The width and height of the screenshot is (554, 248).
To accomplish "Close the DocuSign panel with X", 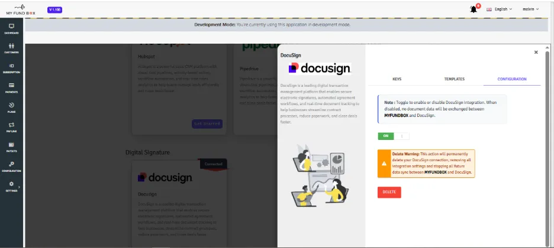I will coord(536,52).
